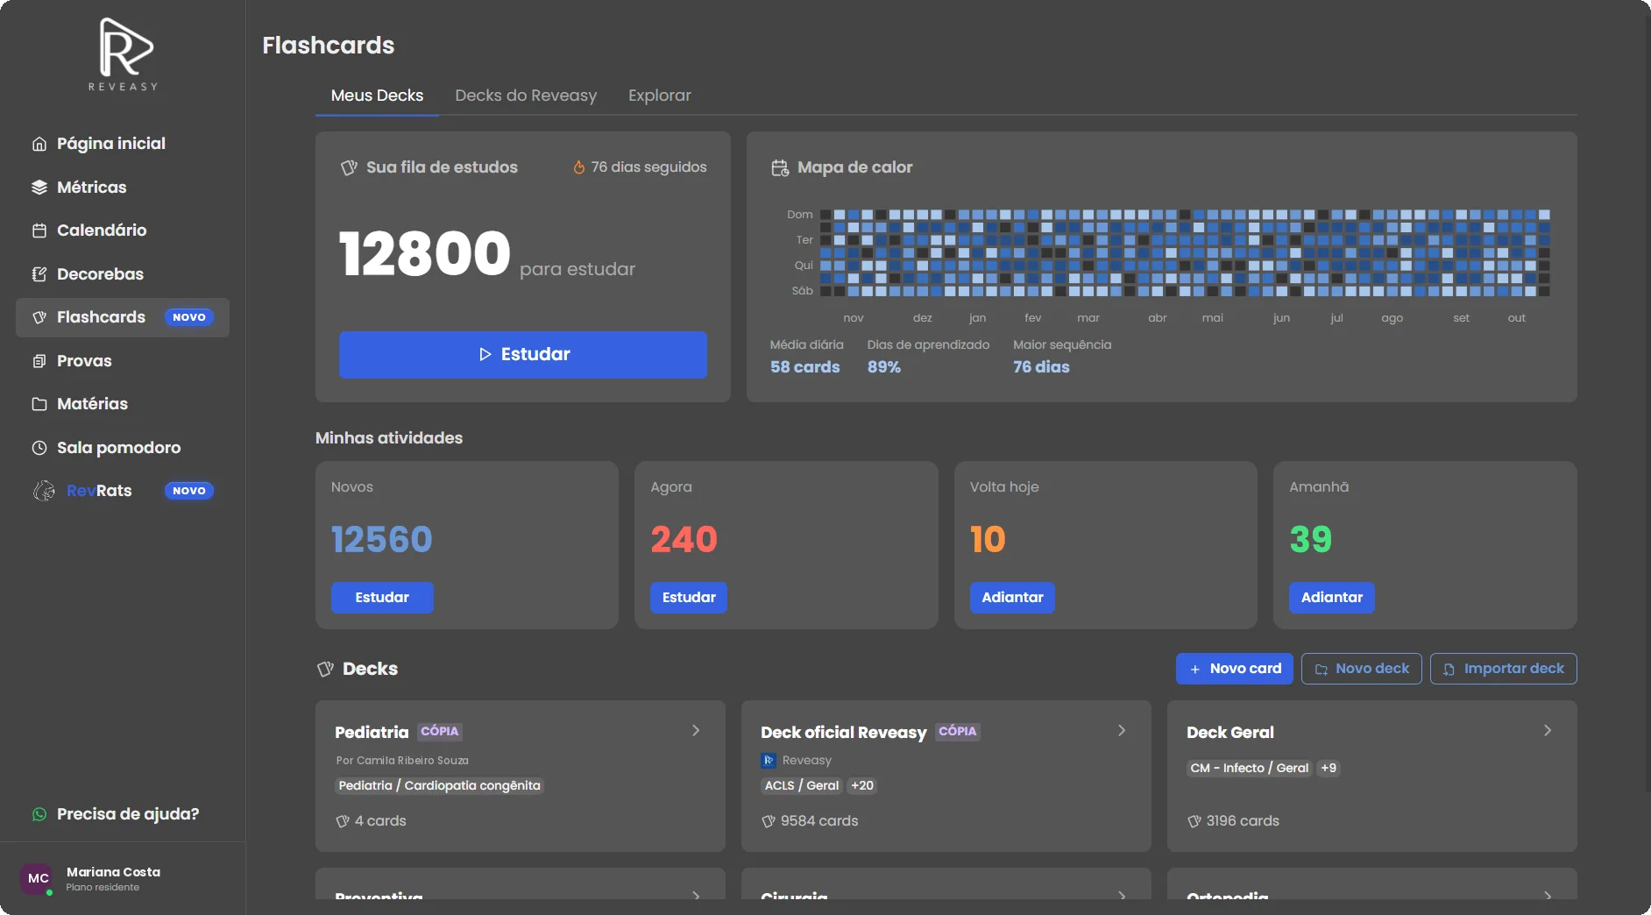This screenshot has height=915, width=1651.
Task: Click the MC user avatar
Action: tap(38, 878)
